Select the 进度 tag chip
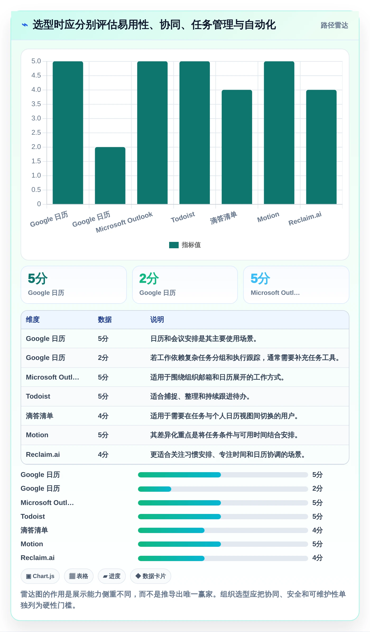The image size is (370, 632). [112, 576]
